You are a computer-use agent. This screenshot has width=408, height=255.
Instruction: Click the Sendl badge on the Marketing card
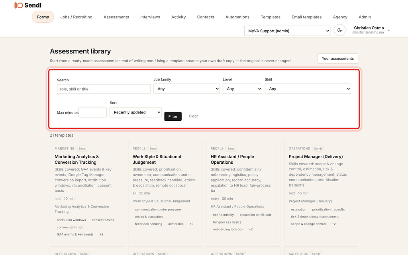point(82,149)
